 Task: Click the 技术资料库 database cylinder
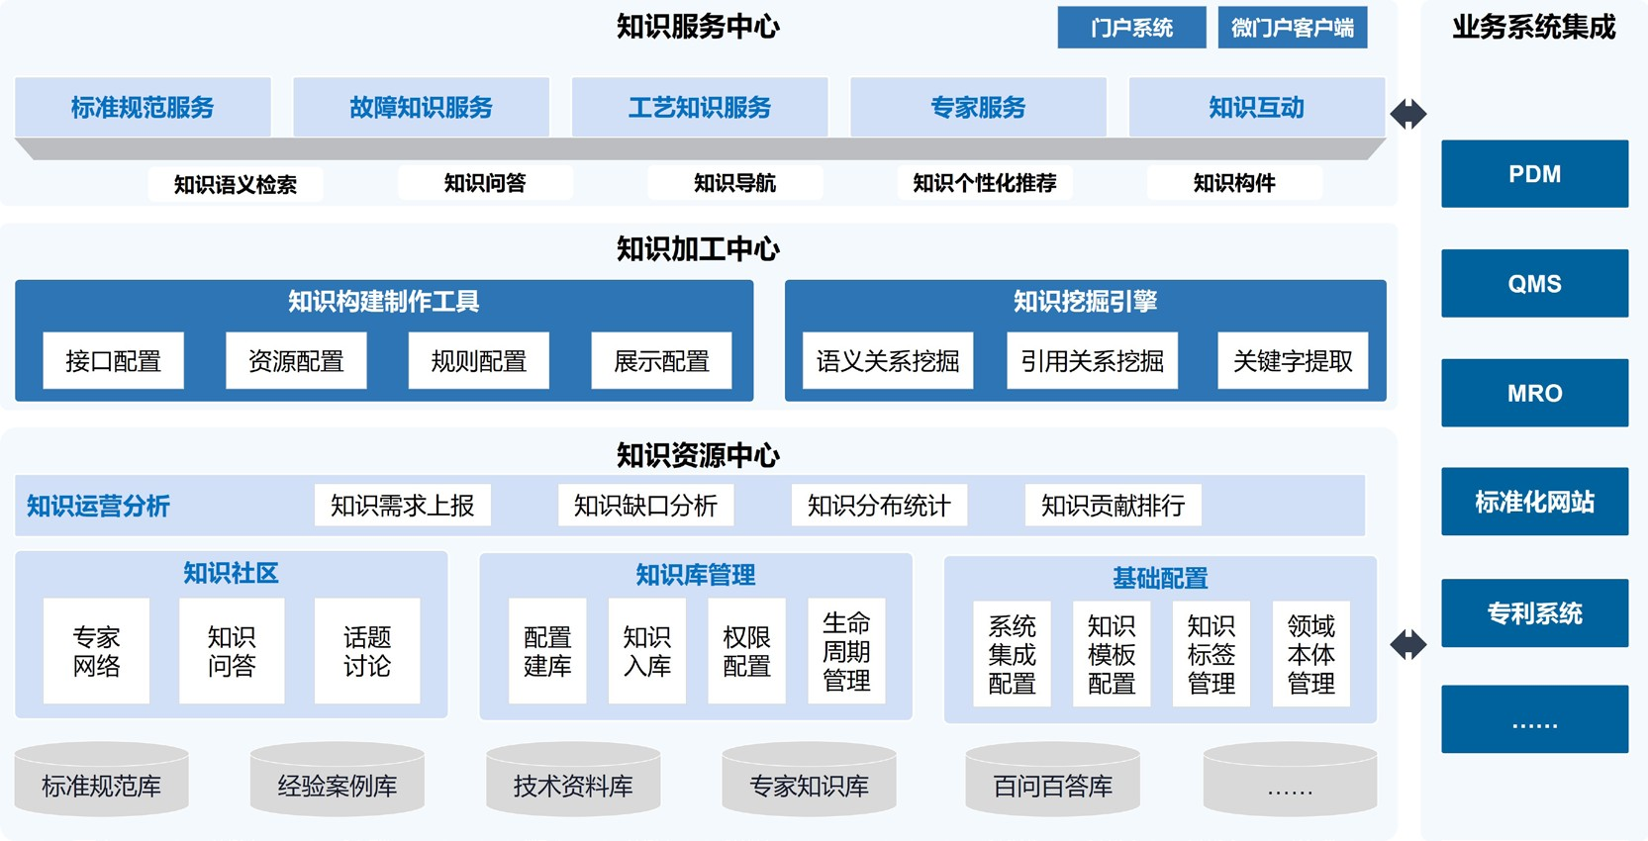click(x=573, y=782)
